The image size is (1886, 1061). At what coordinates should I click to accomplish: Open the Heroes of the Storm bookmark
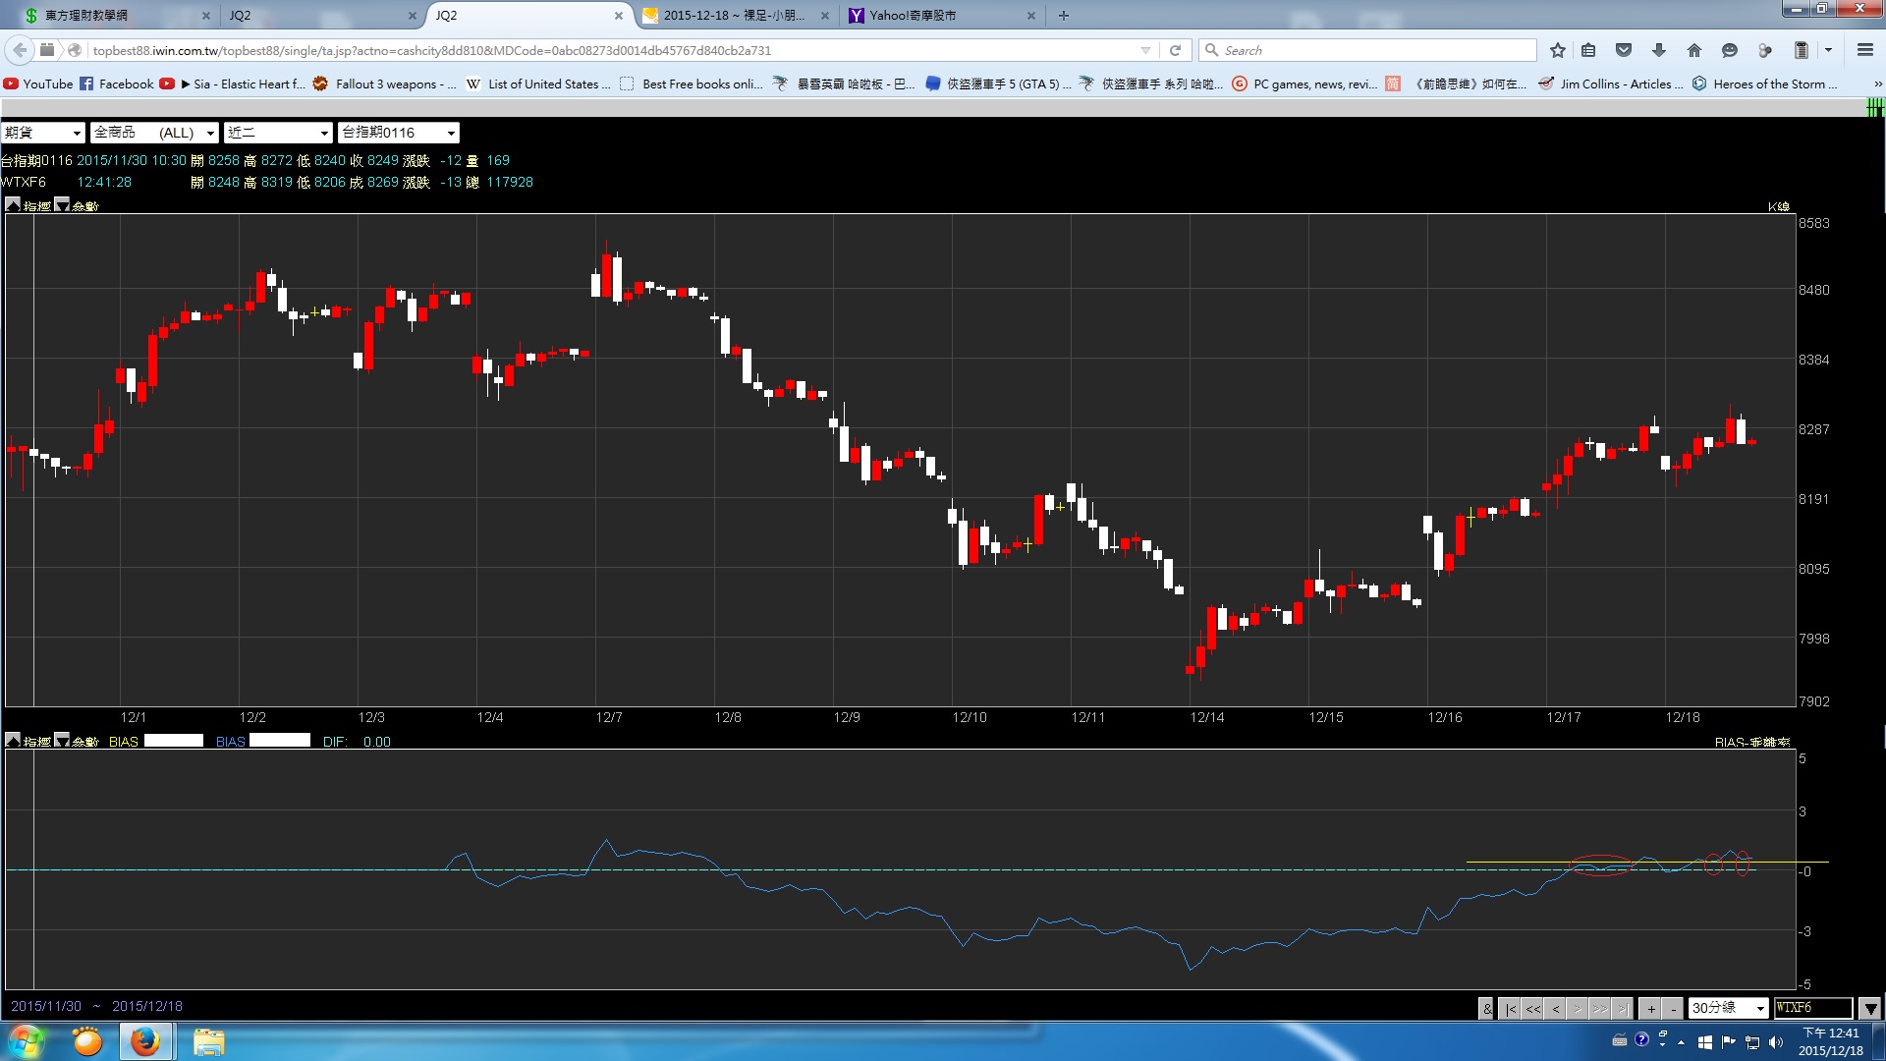tap(1764, 84)
